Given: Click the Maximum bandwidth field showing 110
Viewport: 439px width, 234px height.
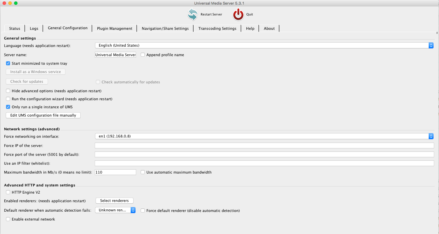Looking at the screenshot, I should pos(115,172).
